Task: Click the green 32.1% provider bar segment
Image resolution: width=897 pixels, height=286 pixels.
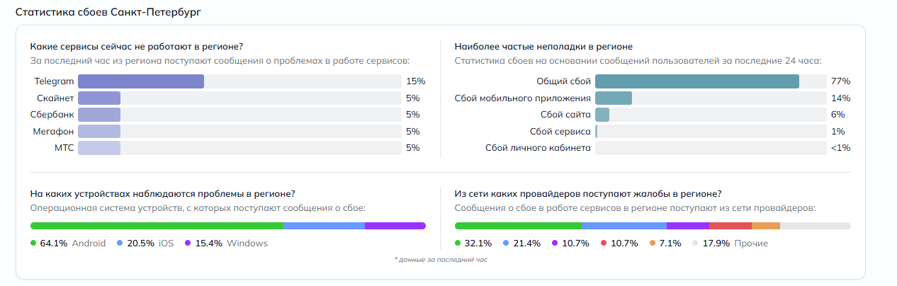Action: 518,226
